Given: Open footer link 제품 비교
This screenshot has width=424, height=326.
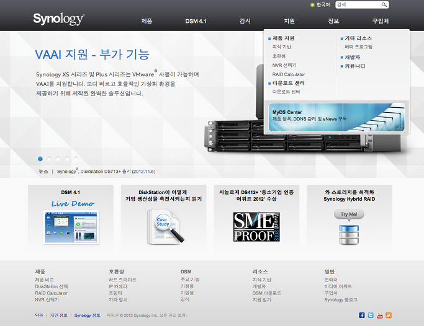Looking at the screenshot, I should pos(44,280).
